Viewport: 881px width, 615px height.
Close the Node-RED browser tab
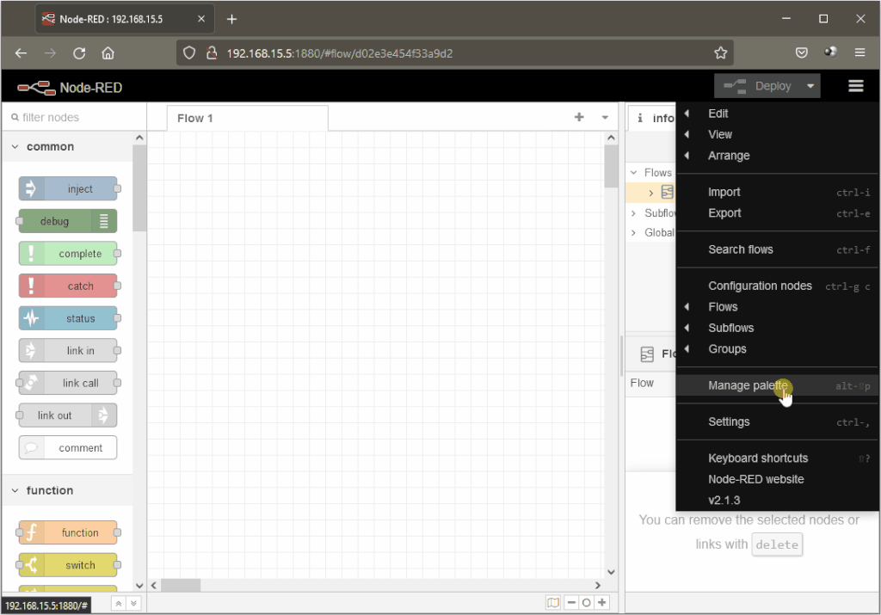pos(201,19)
